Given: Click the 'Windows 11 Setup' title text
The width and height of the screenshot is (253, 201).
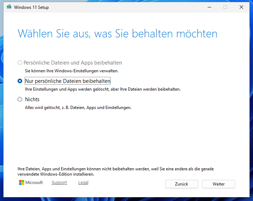Looking at the screenshot, I should tap(31, 7).
